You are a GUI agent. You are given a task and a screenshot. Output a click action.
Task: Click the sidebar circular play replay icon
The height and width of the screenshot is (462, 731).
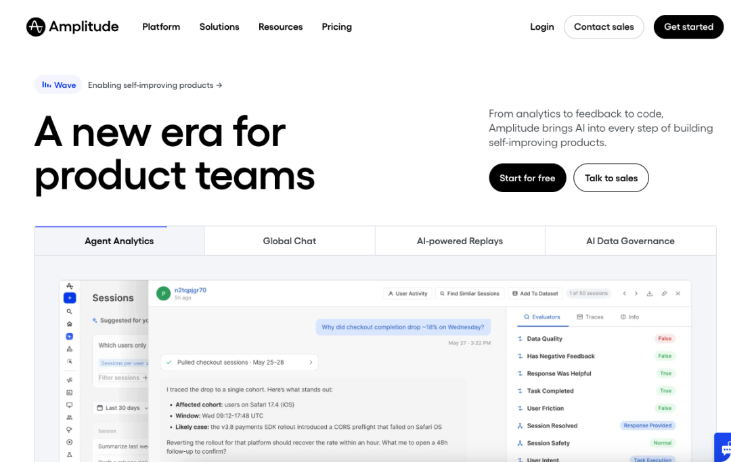(x=70, y=442)
